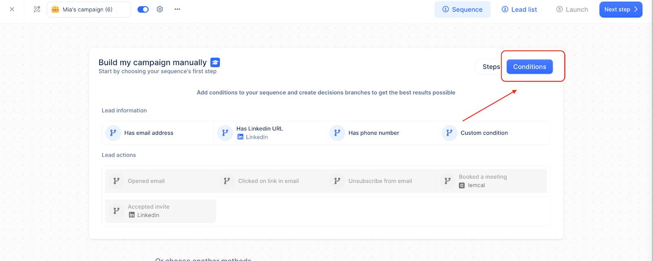Toggle the campaign active switch
The image size is (653, 261).
(143, 9)
